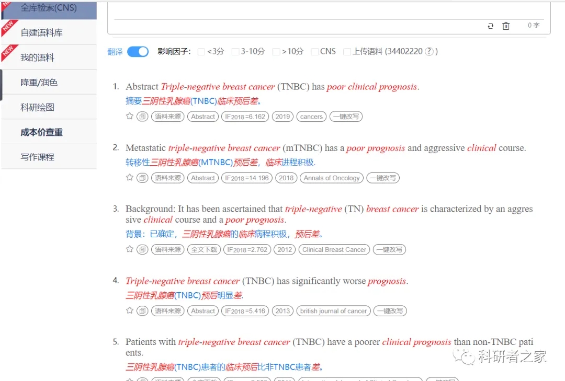
Task: Toggle the 翻译 translation switch
Action: tap(138, 52)
